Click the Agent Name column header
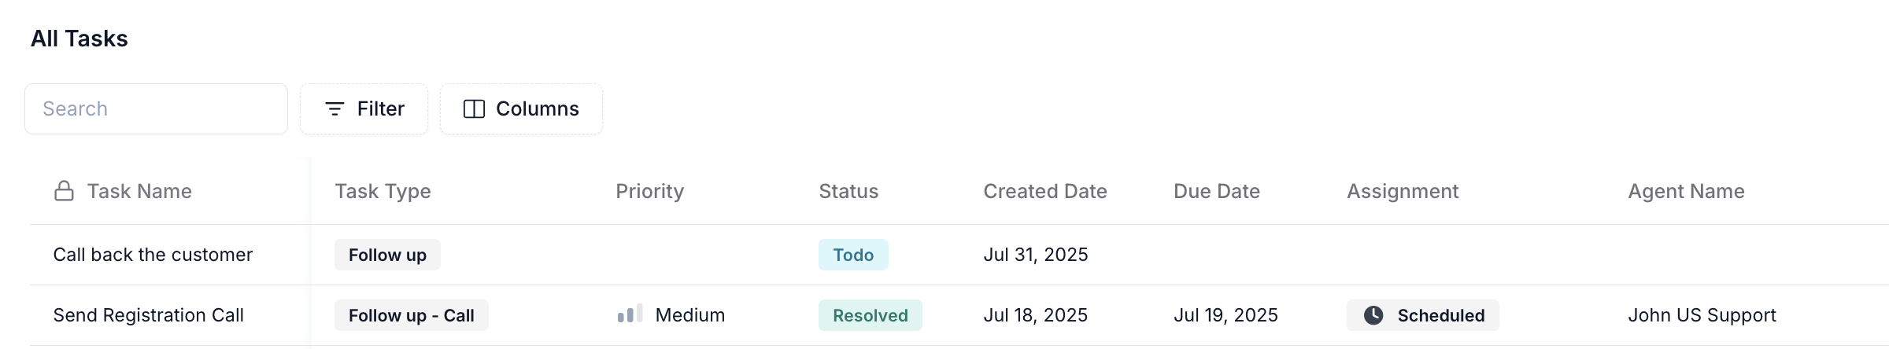This screenshot has height=349, width=1889. tap(1686, 191)
